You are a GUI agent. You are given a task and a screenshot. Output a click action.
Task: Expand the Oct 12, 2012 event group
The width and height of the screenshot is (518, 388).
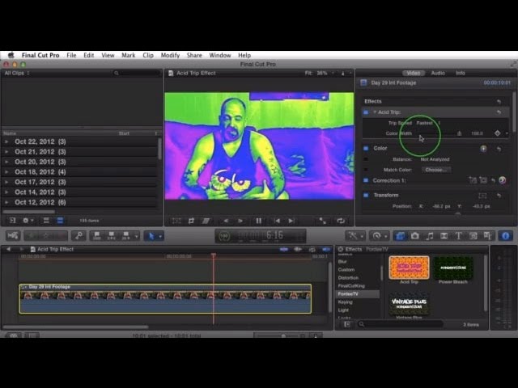6,202
